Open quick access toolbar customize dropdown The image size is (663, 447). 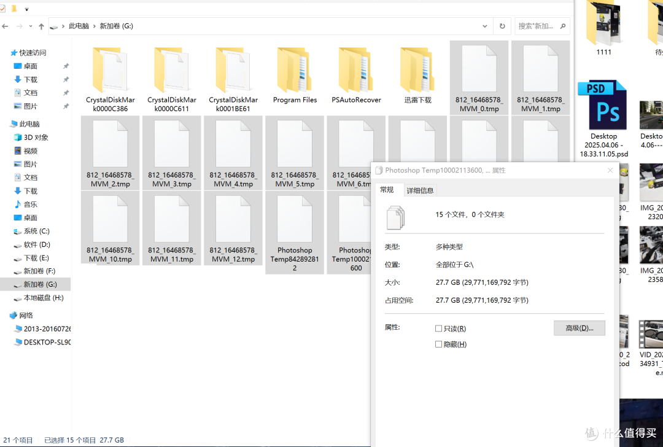coord(26,9)
